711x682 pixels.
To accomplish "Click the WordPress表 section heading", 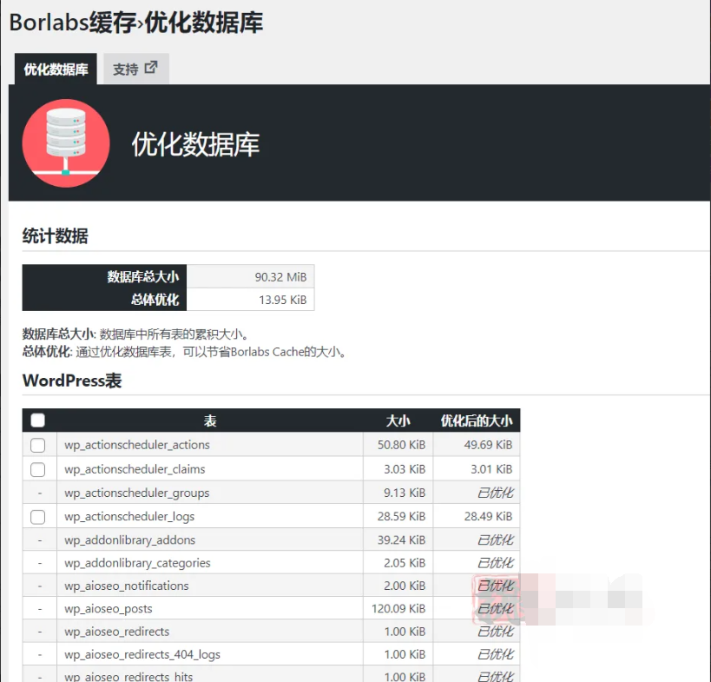I will point(72,381).
